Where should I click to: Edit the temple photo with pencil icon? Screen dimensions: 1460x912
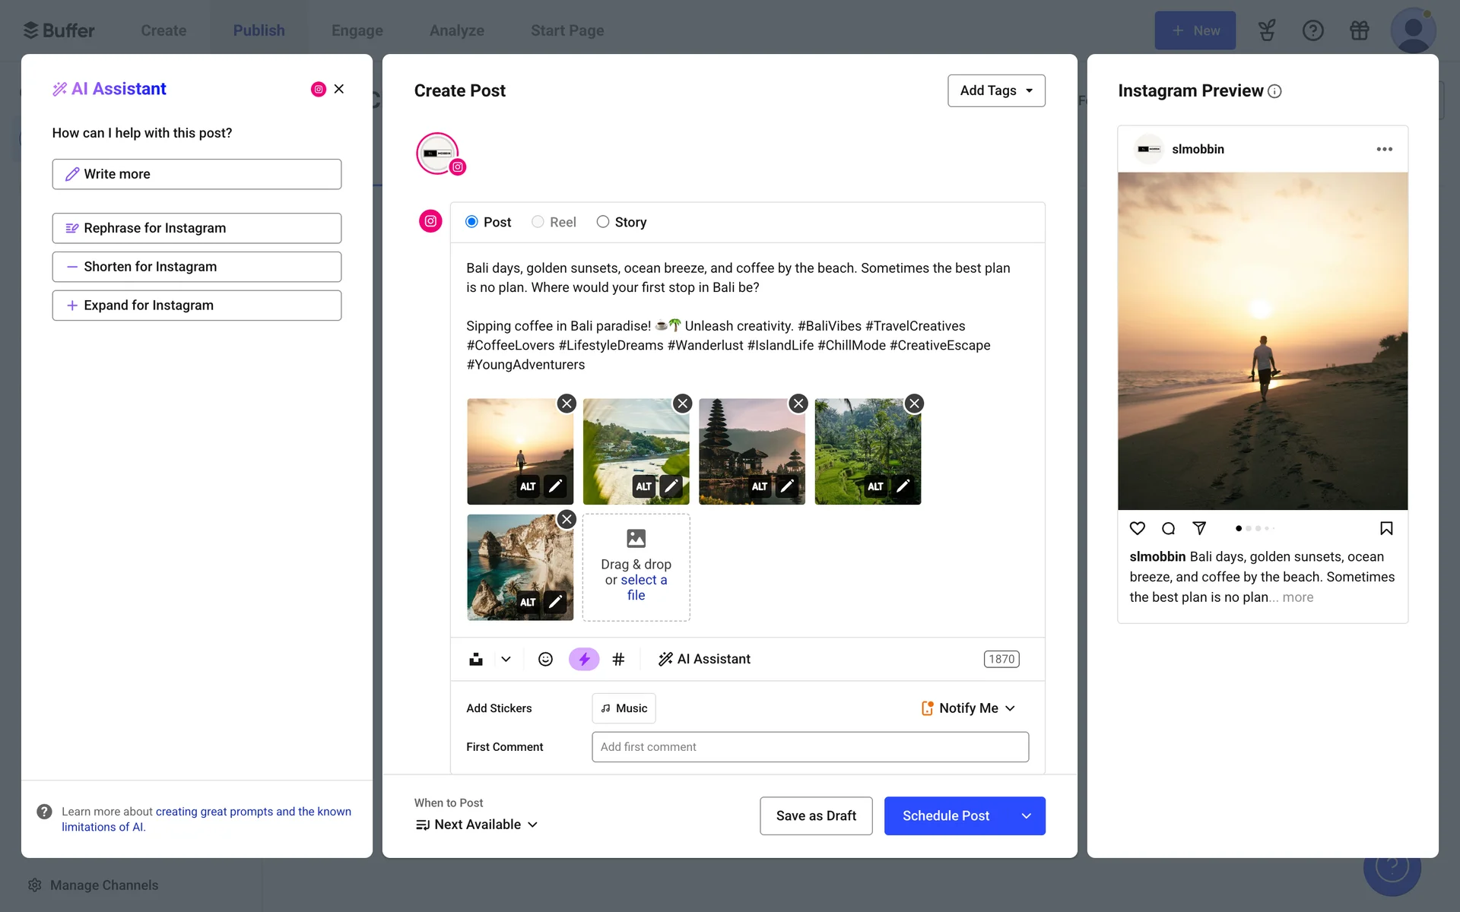787,486
